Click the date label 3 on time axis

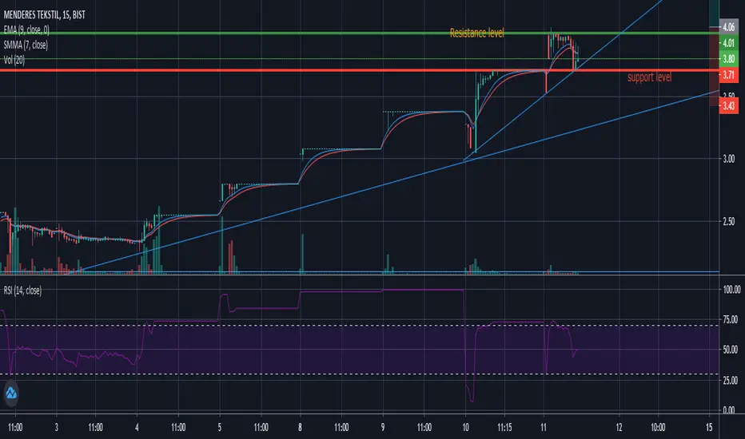tap(56, 428)
